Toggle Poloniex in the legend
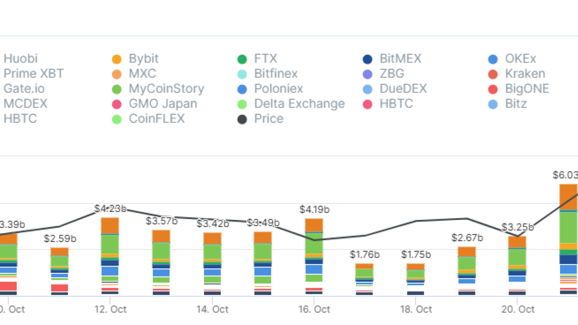The height and width of the screenshot is (325, 578). 270,89
